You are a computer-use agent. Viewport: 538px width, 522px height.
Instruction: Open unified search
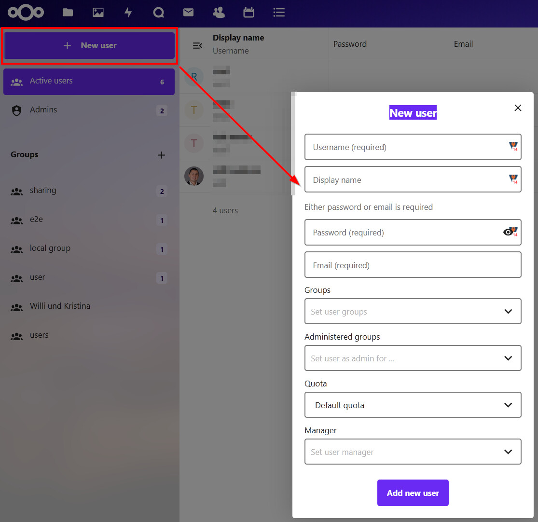158,13
